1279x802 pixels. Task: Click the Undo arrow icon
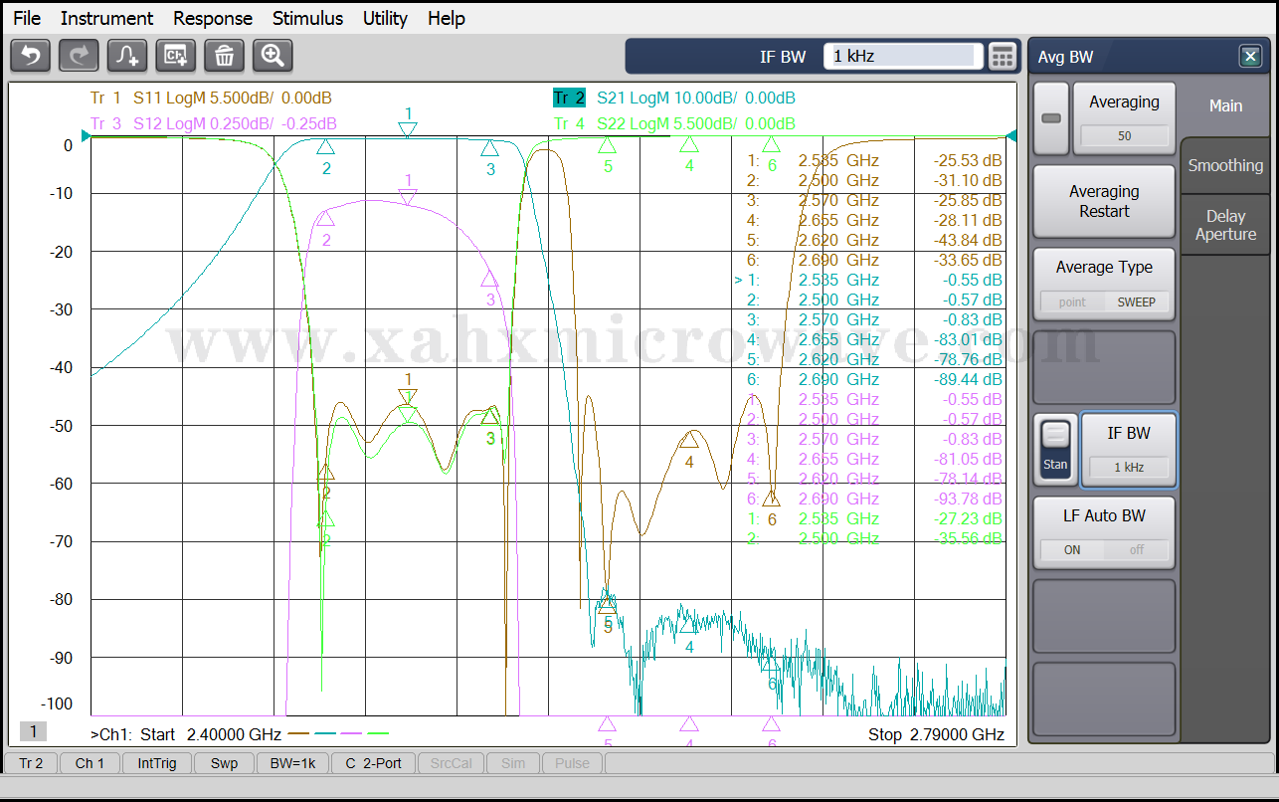pos(30,56)
